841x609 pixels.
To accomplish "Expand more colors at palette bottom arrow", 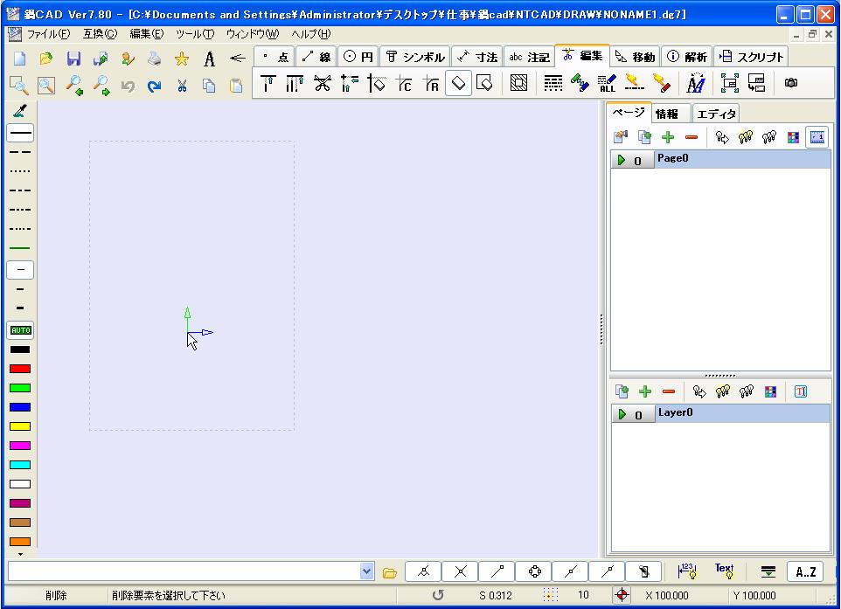I will (20, 554).
